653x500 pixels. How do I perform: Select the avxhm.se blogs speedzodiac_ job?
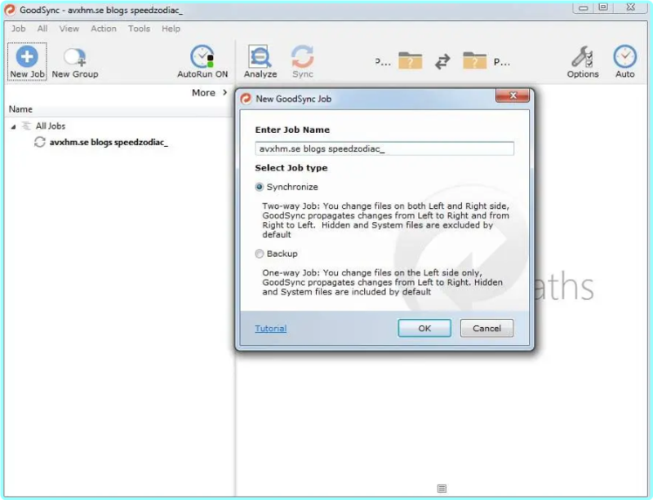(109, 142)
